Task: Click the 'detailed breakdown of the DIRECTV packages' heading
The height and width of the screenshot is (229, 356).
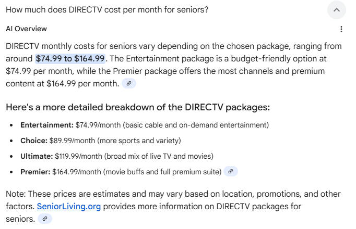Action: click(x=138, y=107)
